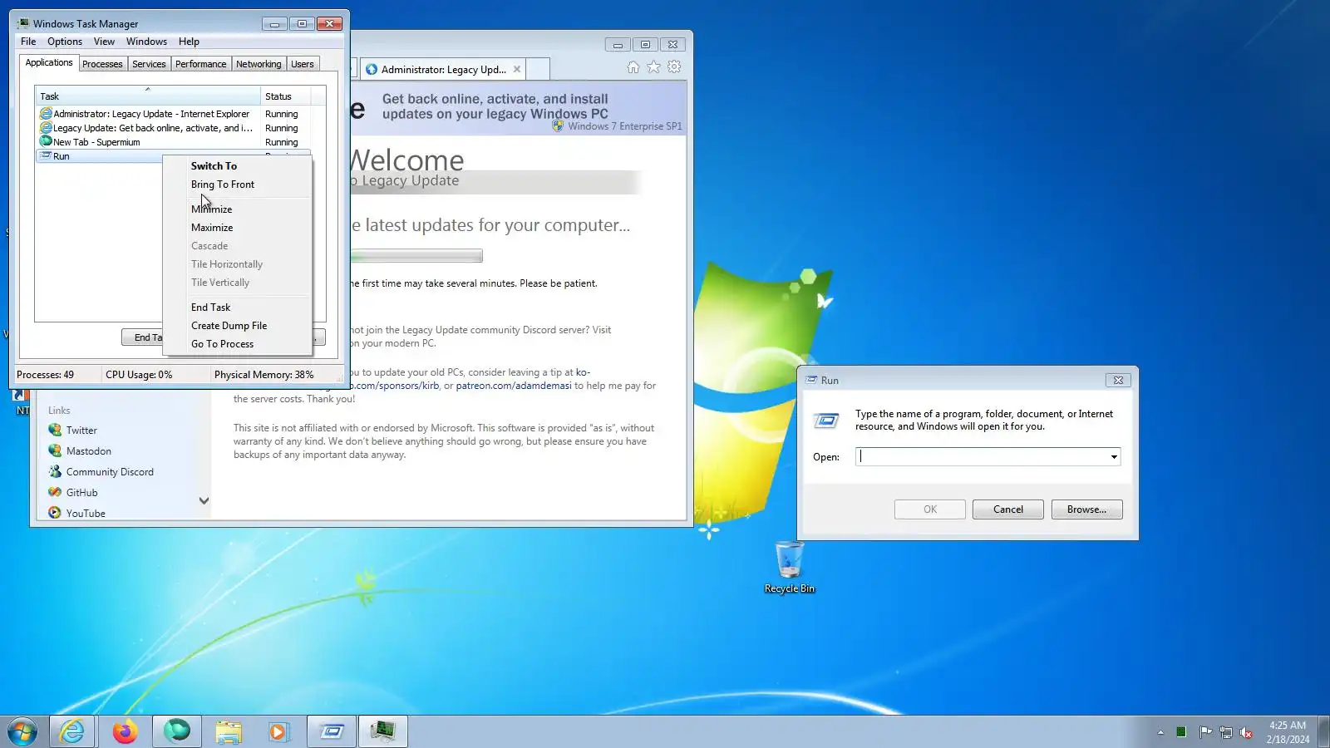1330x748 pixels.
Task: Choose Maximize in the context menu
Action: point(238,228)
